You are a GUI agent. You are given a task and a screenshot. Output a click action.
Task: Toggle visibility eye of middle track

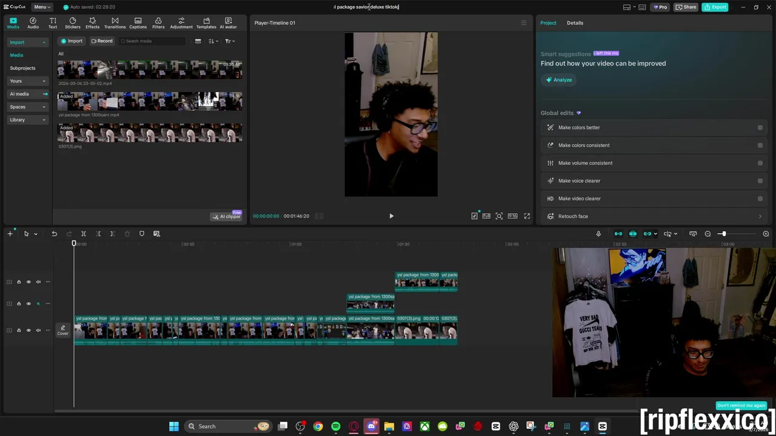click(28, 303)
